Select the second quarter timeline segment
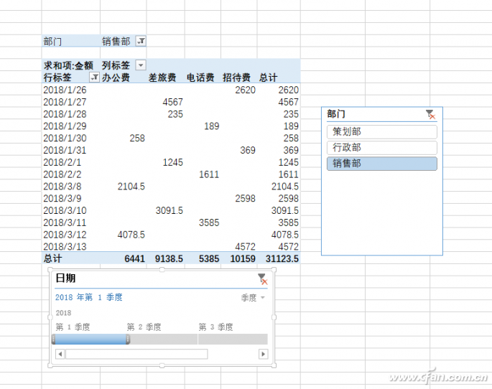This screenshot has width=492, height=389. pos(164,339)
